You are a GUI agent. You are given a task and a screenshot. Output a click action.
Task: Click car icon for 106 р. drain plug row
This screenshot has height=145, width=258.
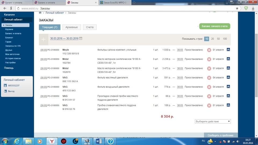pyautogui.click(x=228, y=105)
